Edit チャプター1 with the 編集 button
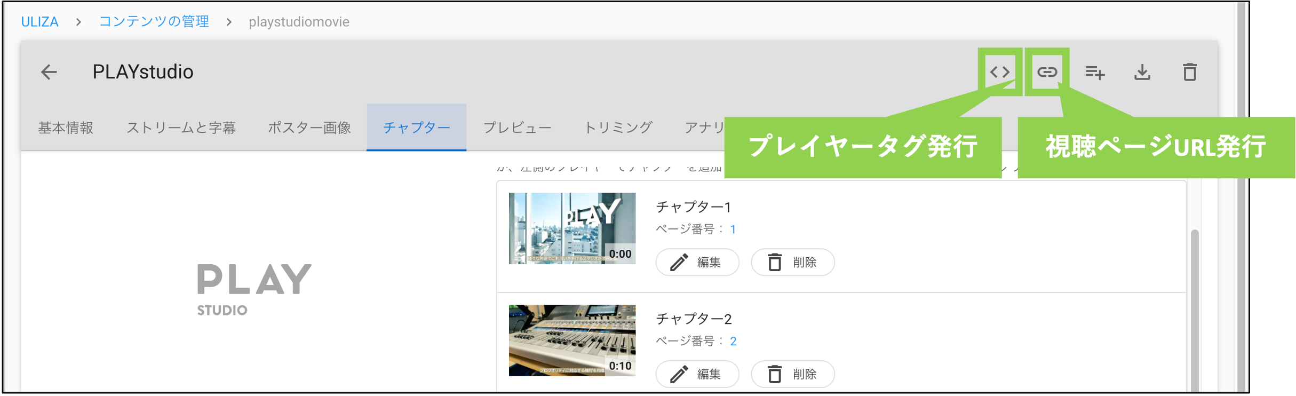The image size is (1296, 396). click(x=697, y=262)
